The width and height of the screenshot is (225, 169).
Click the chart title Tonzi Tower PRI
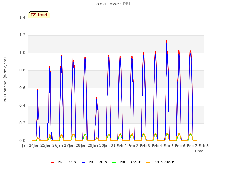112,4
